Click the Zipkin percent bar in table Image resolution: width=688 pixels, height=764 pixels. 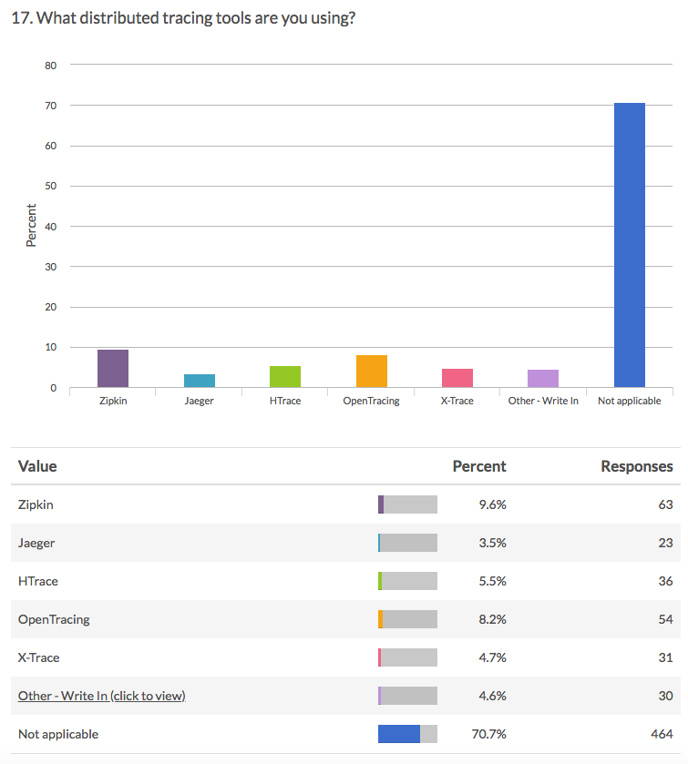(x=407, y=504)
